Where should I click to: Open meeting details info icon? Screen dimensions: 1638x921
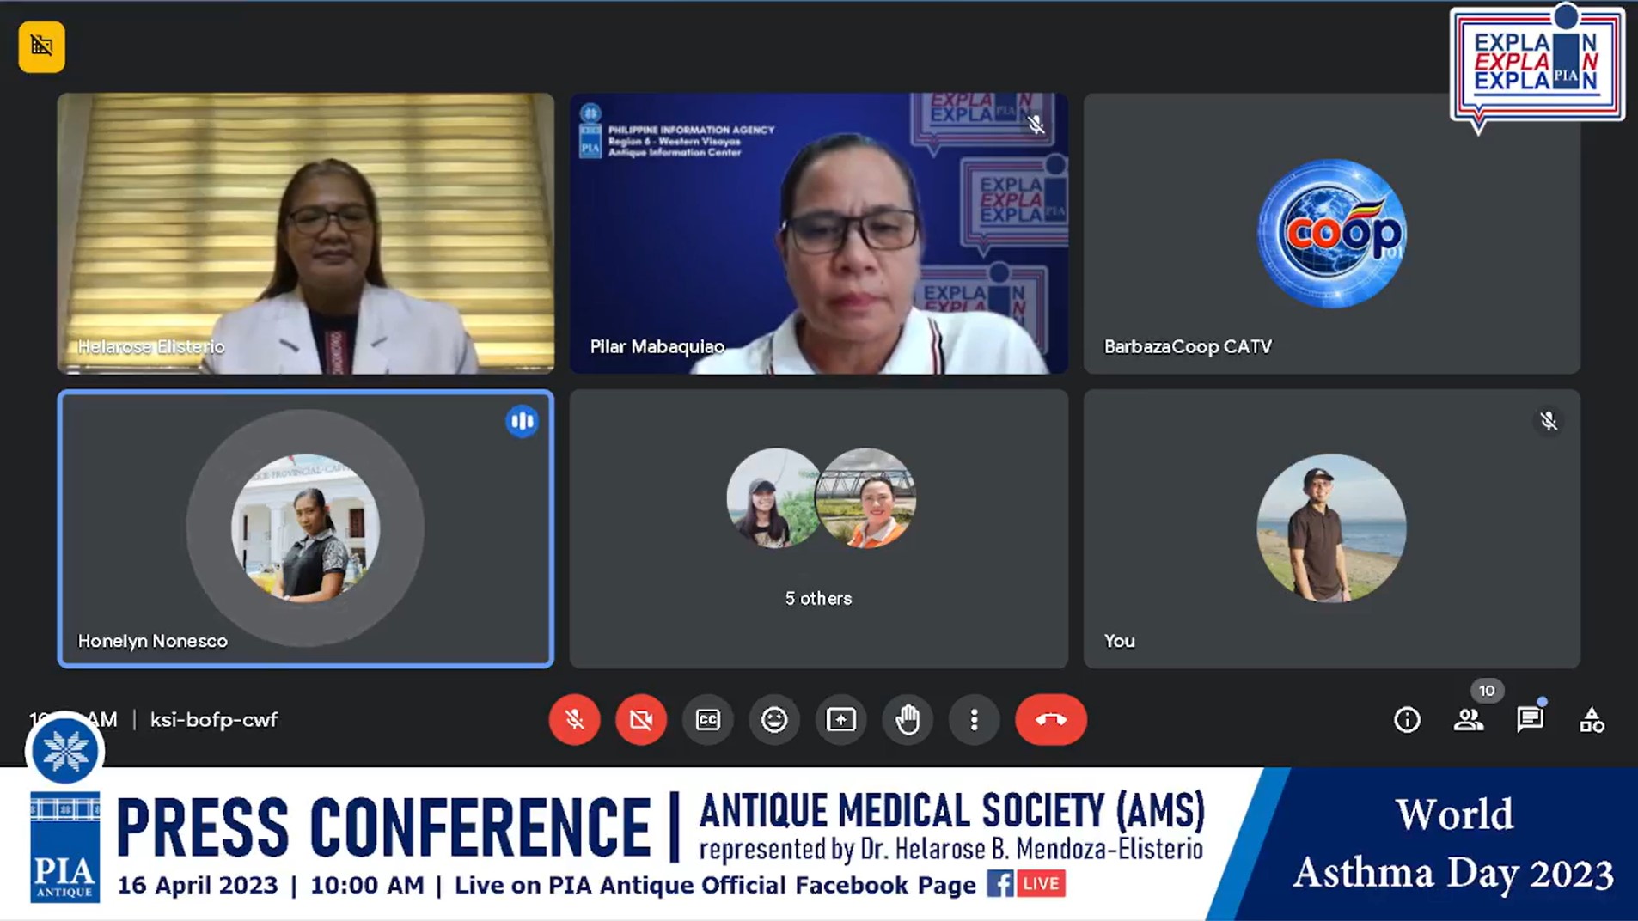coord(1407,719)
